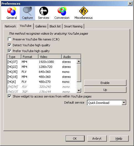Open the General preferences section

point(12,13)
